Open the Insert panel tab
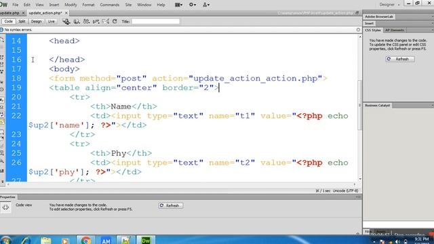The width and height of the screenshot is (434, 244). 369,24
